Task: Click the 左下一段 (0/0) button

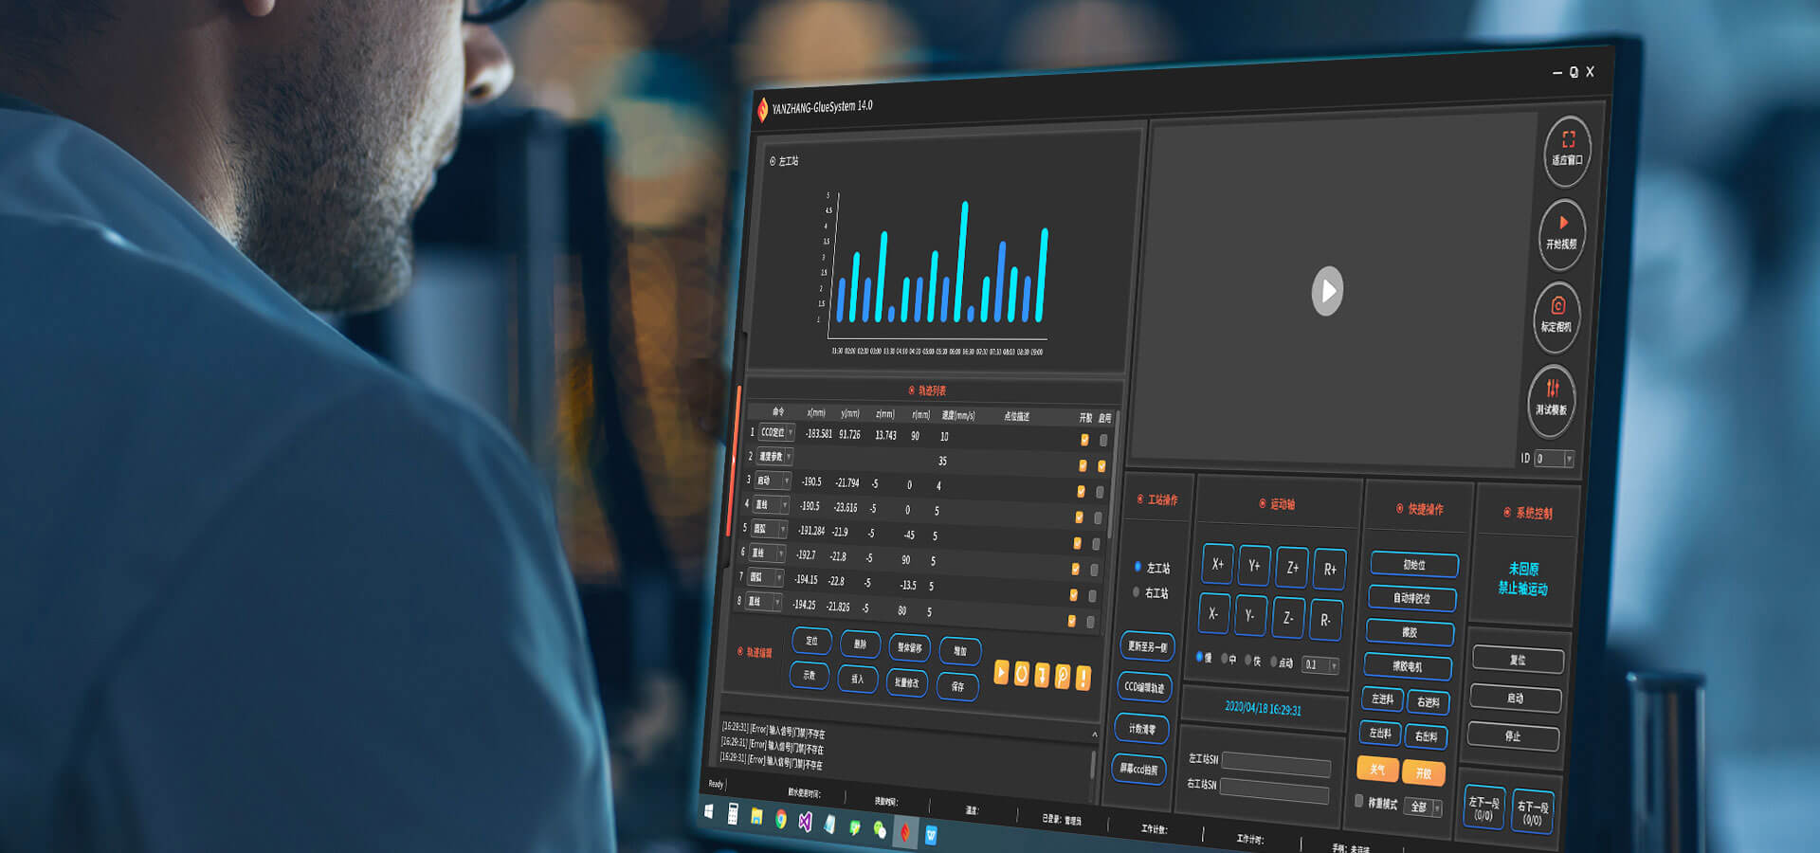Action: (x=1483, y=808)
